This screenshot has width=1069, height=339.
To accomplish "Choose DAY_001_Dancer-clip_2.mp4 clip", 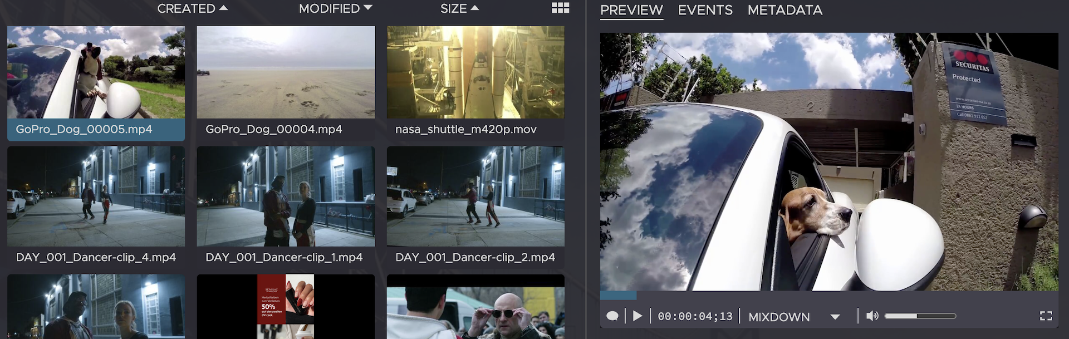I will pyautogui.click(x=475, y=196).
